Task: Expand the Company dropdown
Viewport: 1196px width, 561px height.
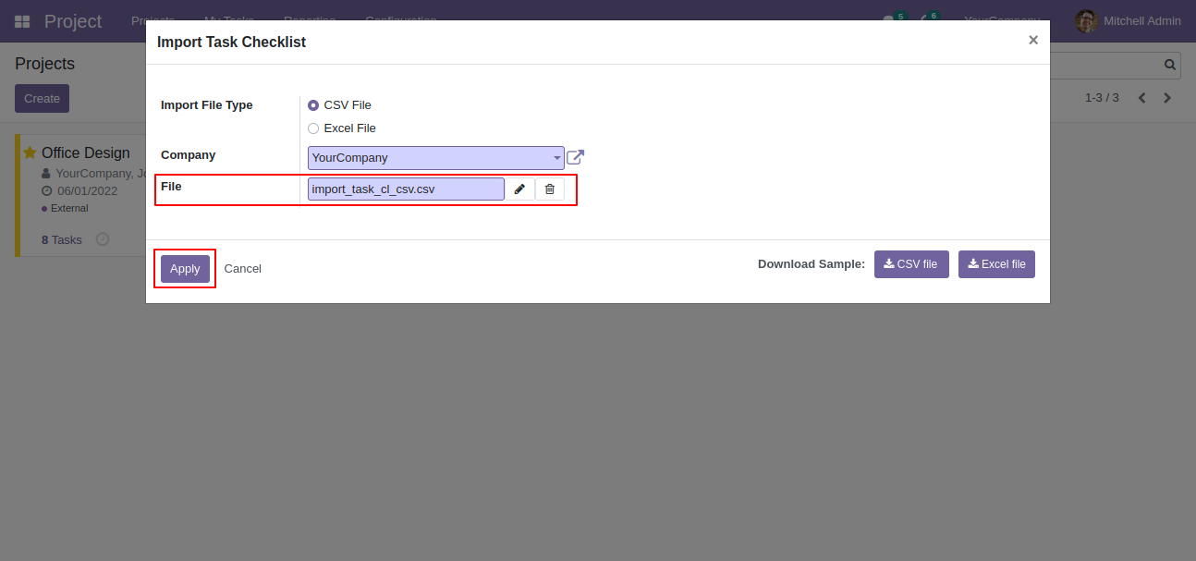Action: (x=436, y=158)
